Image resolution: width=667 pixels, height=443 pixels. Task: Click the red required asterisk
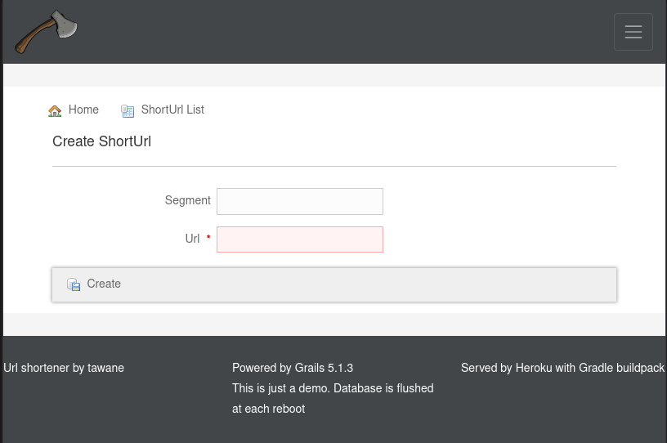(208, 239)
